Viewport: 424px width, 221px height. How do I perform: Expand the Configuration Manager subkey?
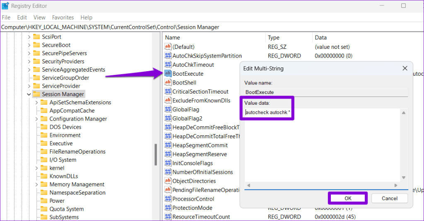click(x=36, y=119)
